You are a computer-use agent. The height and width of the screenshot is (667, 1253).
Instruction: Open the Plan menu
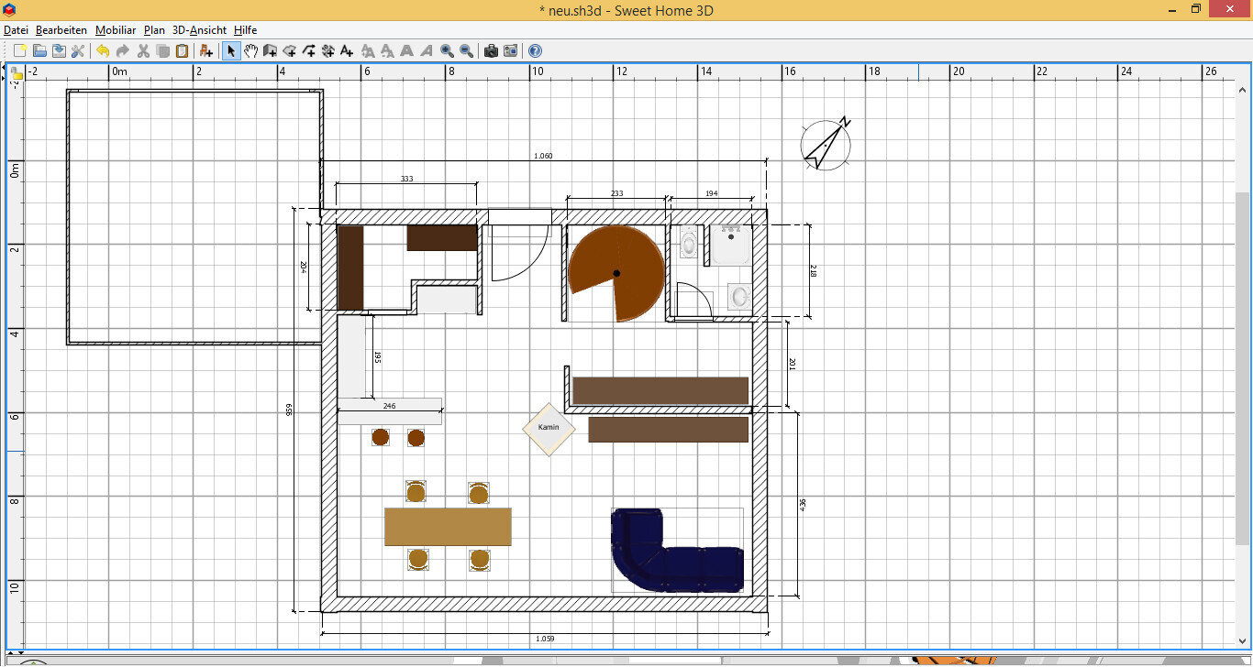click(x=154, y=30)
